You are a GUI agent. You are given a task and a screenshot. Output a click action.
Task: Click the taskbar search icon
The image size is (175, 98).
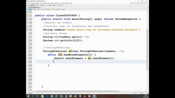33,96
